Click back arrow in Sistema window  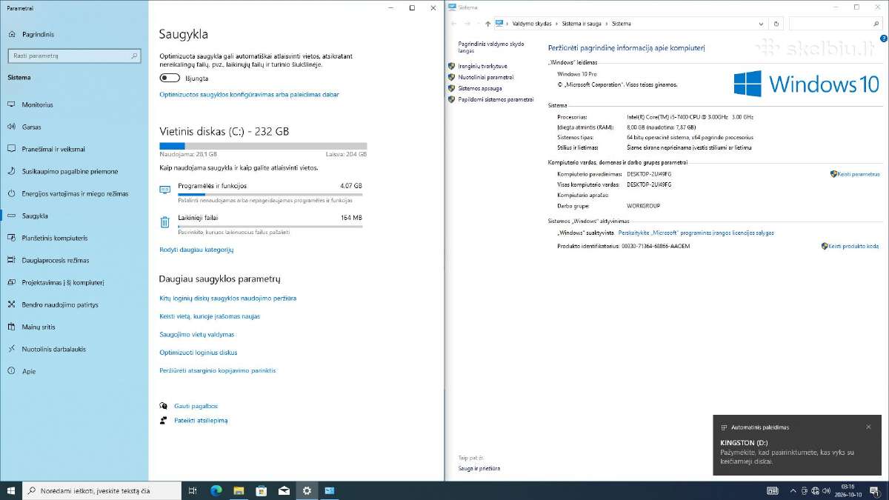click(454, 24)
